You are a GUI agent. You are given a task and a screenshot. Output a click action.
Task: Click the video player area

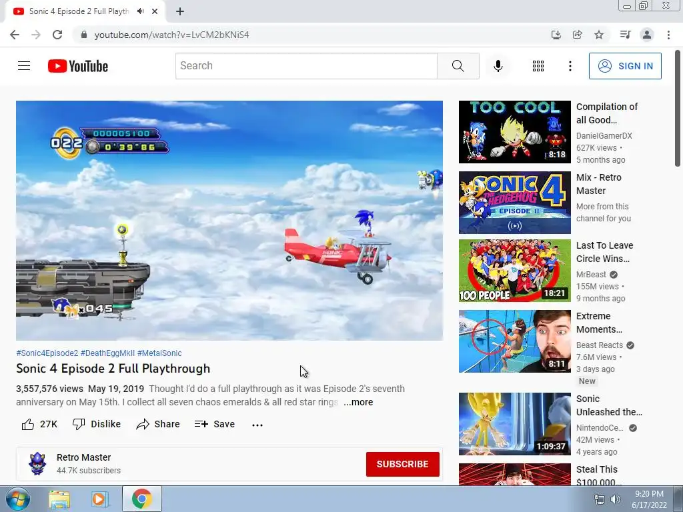click(x=229, y=220)
